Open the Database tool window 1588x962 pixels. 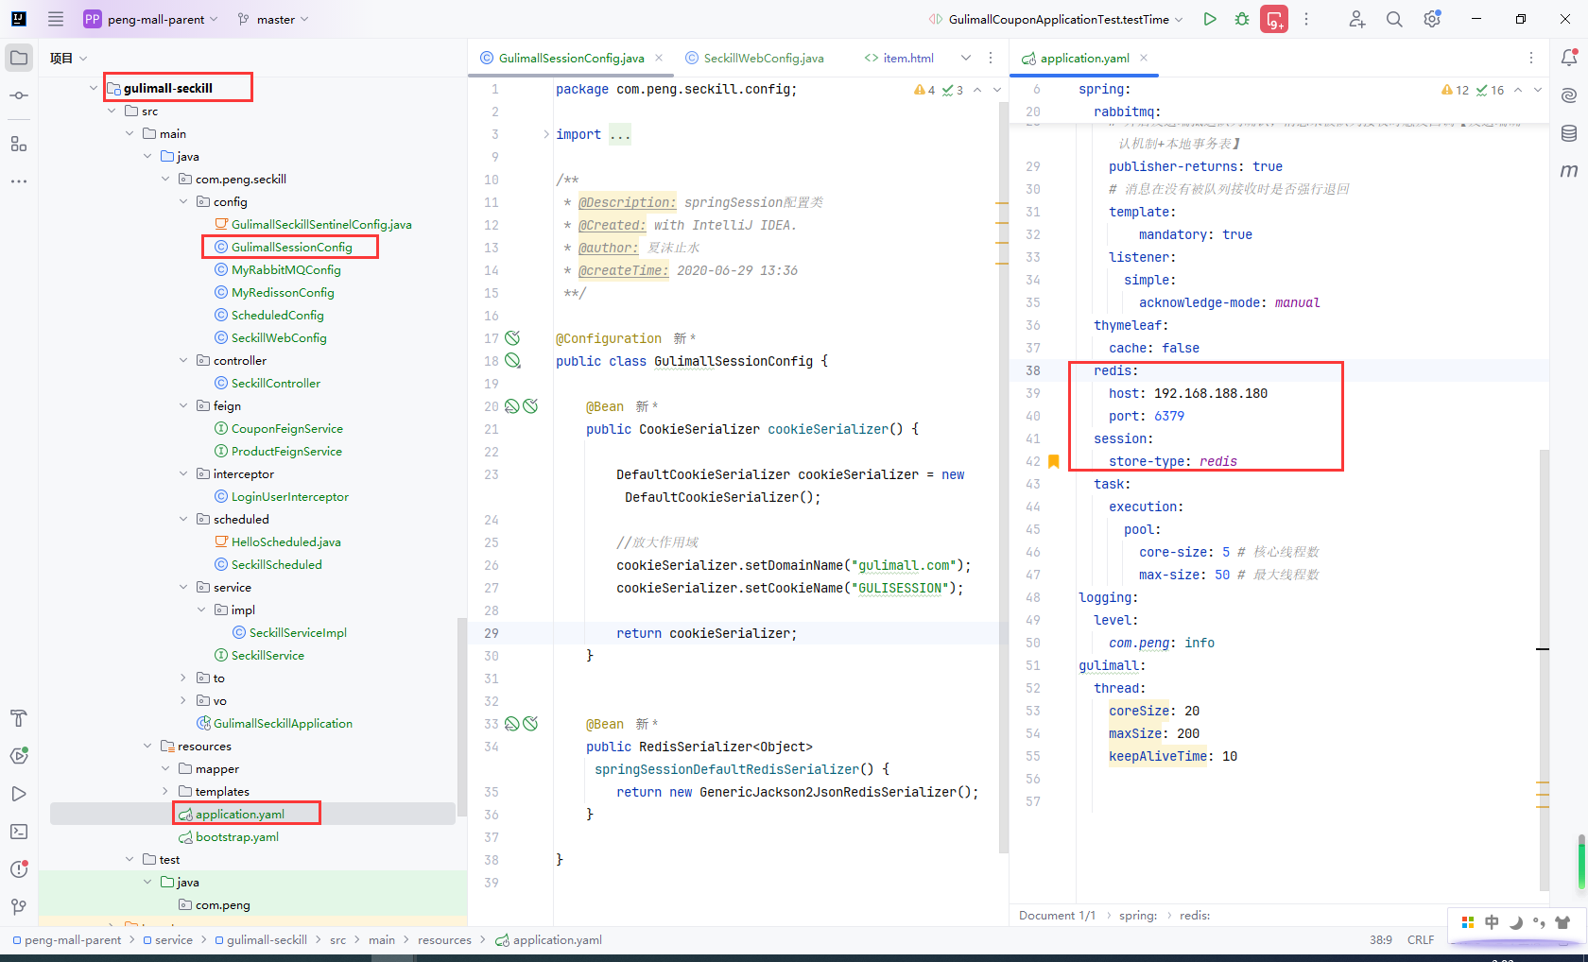[1569, 133]
